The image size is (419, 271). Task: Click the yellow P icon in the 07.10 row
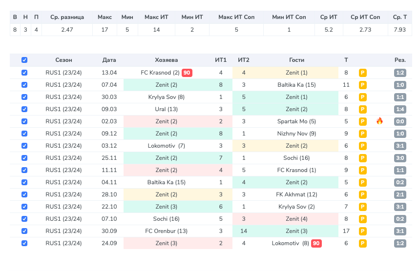(363, 219)
